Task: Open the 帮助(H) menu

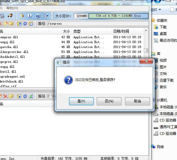Action: point(12,8)
